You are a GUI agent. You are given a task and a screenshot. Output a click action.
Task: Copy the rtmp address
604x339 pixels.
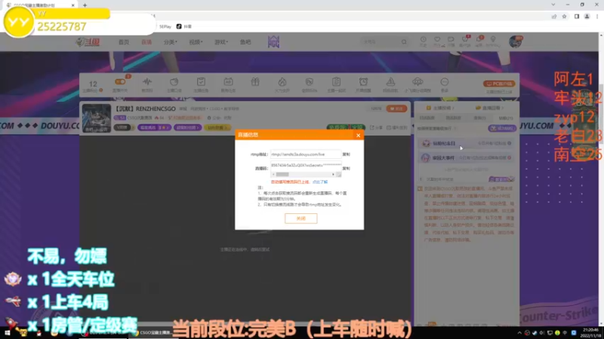point(346,154)
